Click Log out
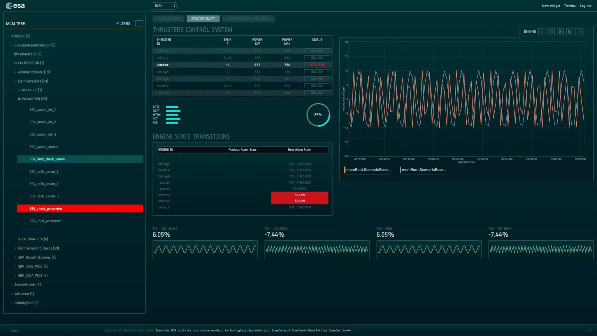The width and height of the screenshot is (597, 336). click(586, 6)
